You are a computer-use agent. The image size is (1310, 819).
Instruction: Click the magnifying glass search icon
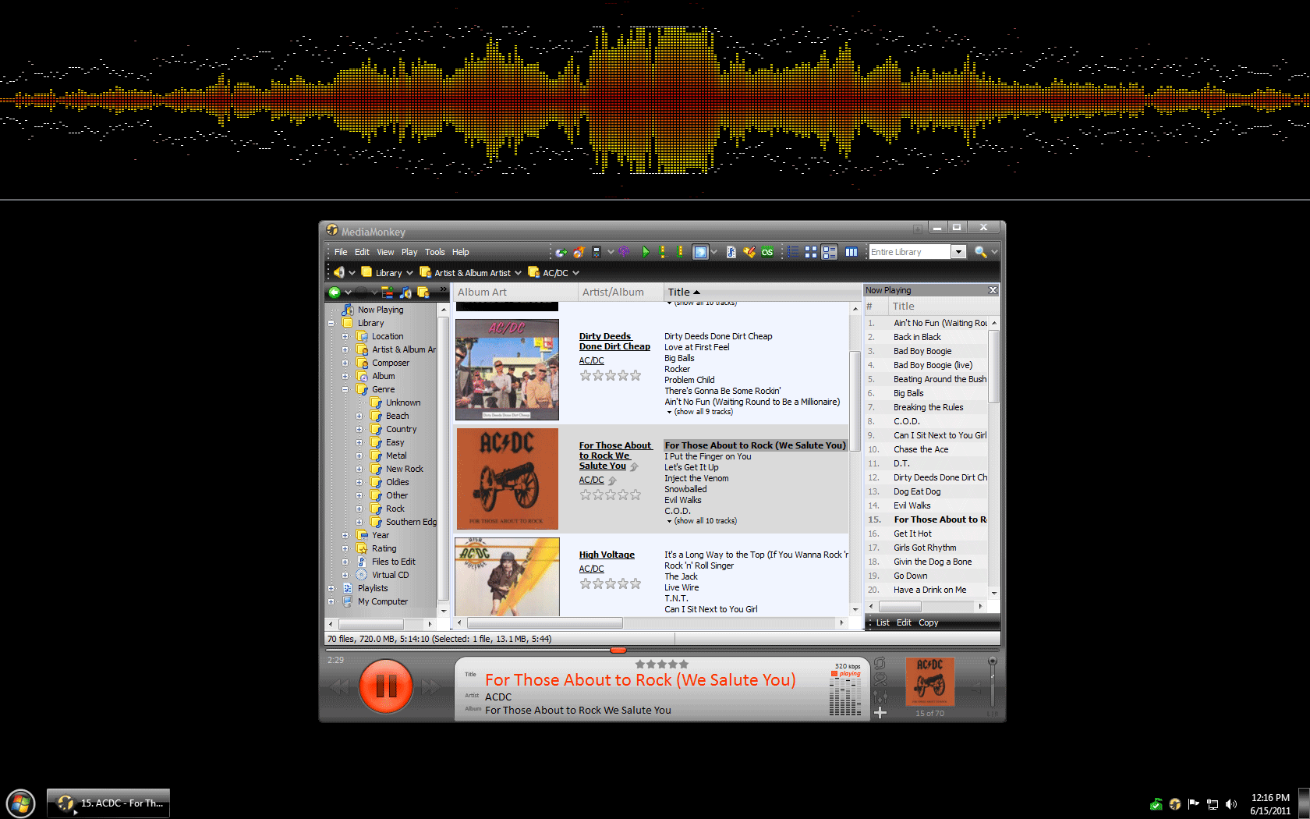point(980,252)
